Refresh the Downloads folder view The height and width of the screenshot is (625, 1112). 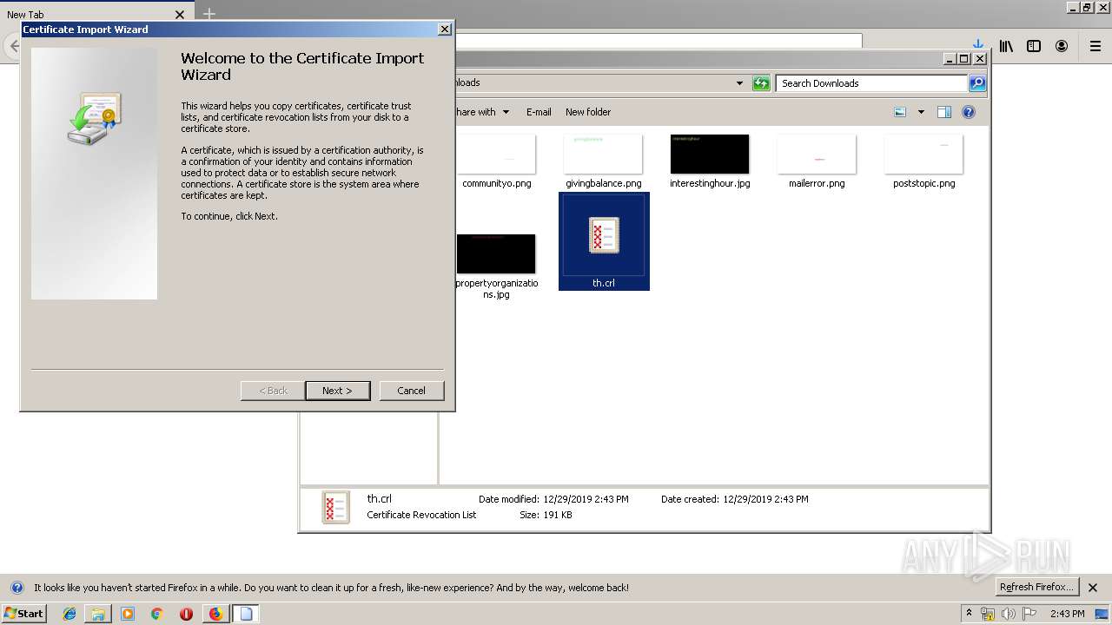click(x=761, y=83)
